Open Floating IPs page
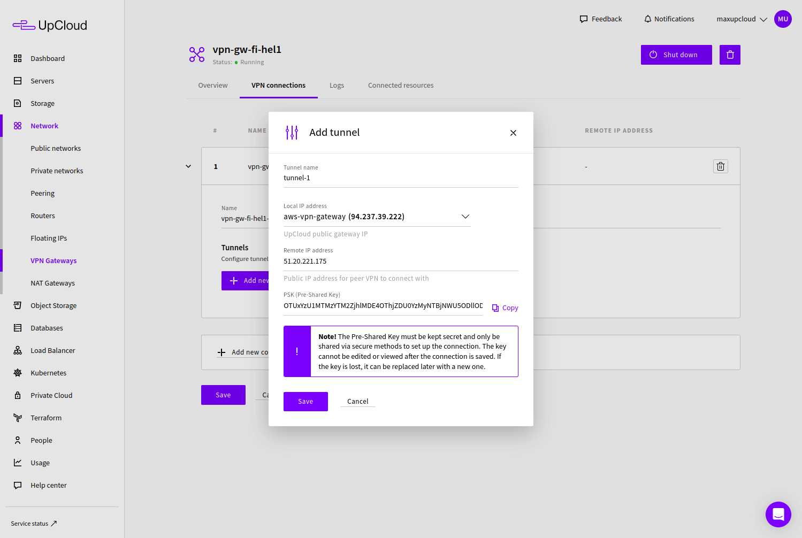This screenshot has height=538, width=802. (x=49, y=238)
